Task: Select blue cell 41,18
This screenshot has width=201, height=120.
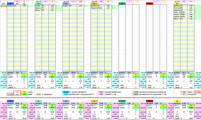Action: pyautogui.click(x=66, y=92)
